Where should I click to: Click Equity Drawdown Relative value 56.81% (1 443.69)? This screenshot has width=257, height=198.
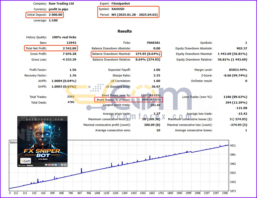coord(232,60)
